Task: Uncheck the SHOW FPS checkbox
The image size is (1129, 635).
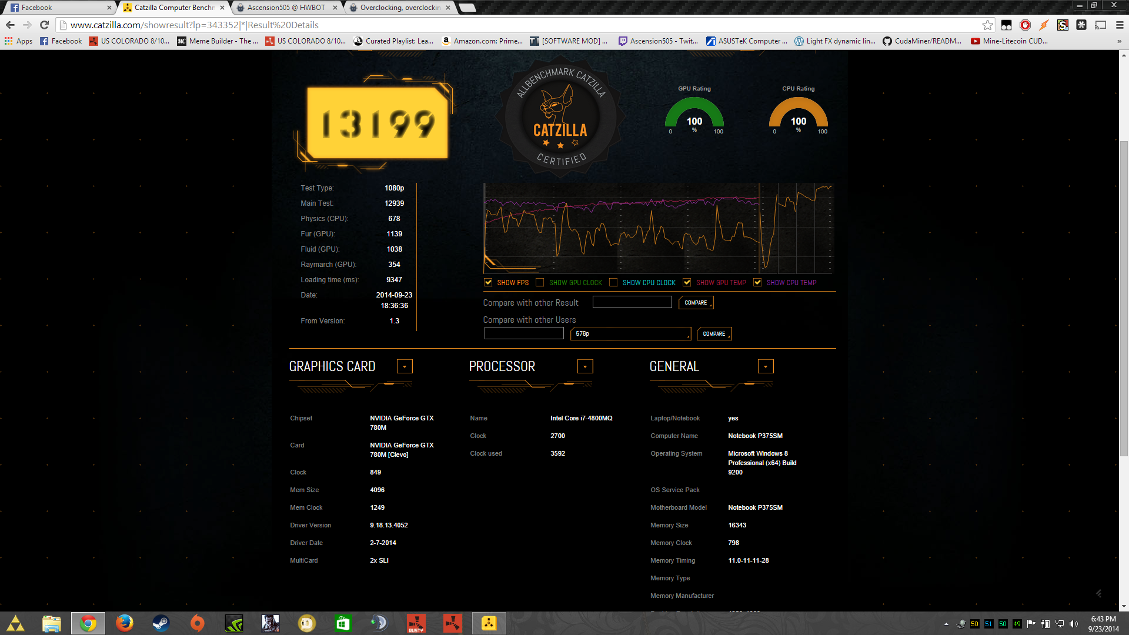Action: (x=488, y=282)
